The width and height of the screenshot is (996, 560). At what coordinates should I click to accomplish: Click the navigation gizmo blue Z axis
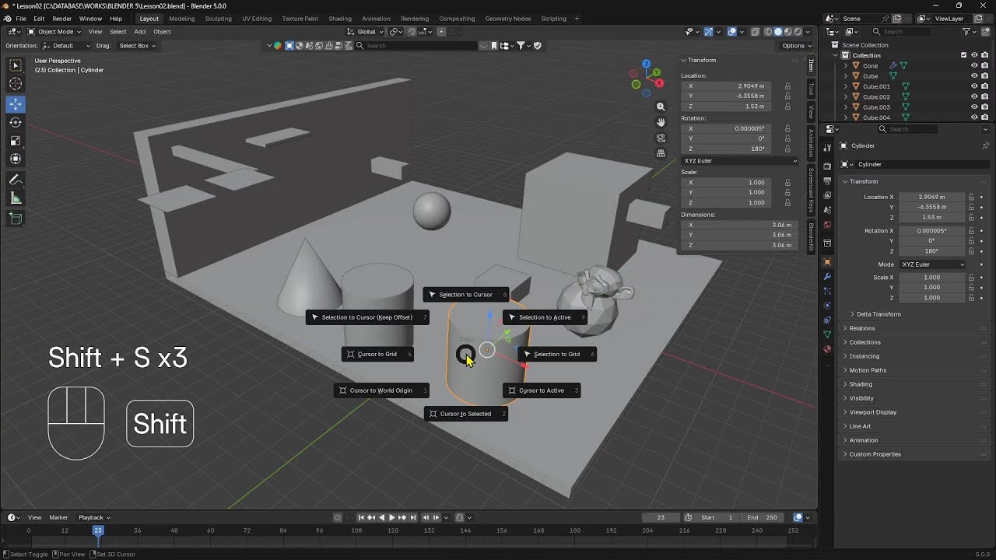(647, 64)
